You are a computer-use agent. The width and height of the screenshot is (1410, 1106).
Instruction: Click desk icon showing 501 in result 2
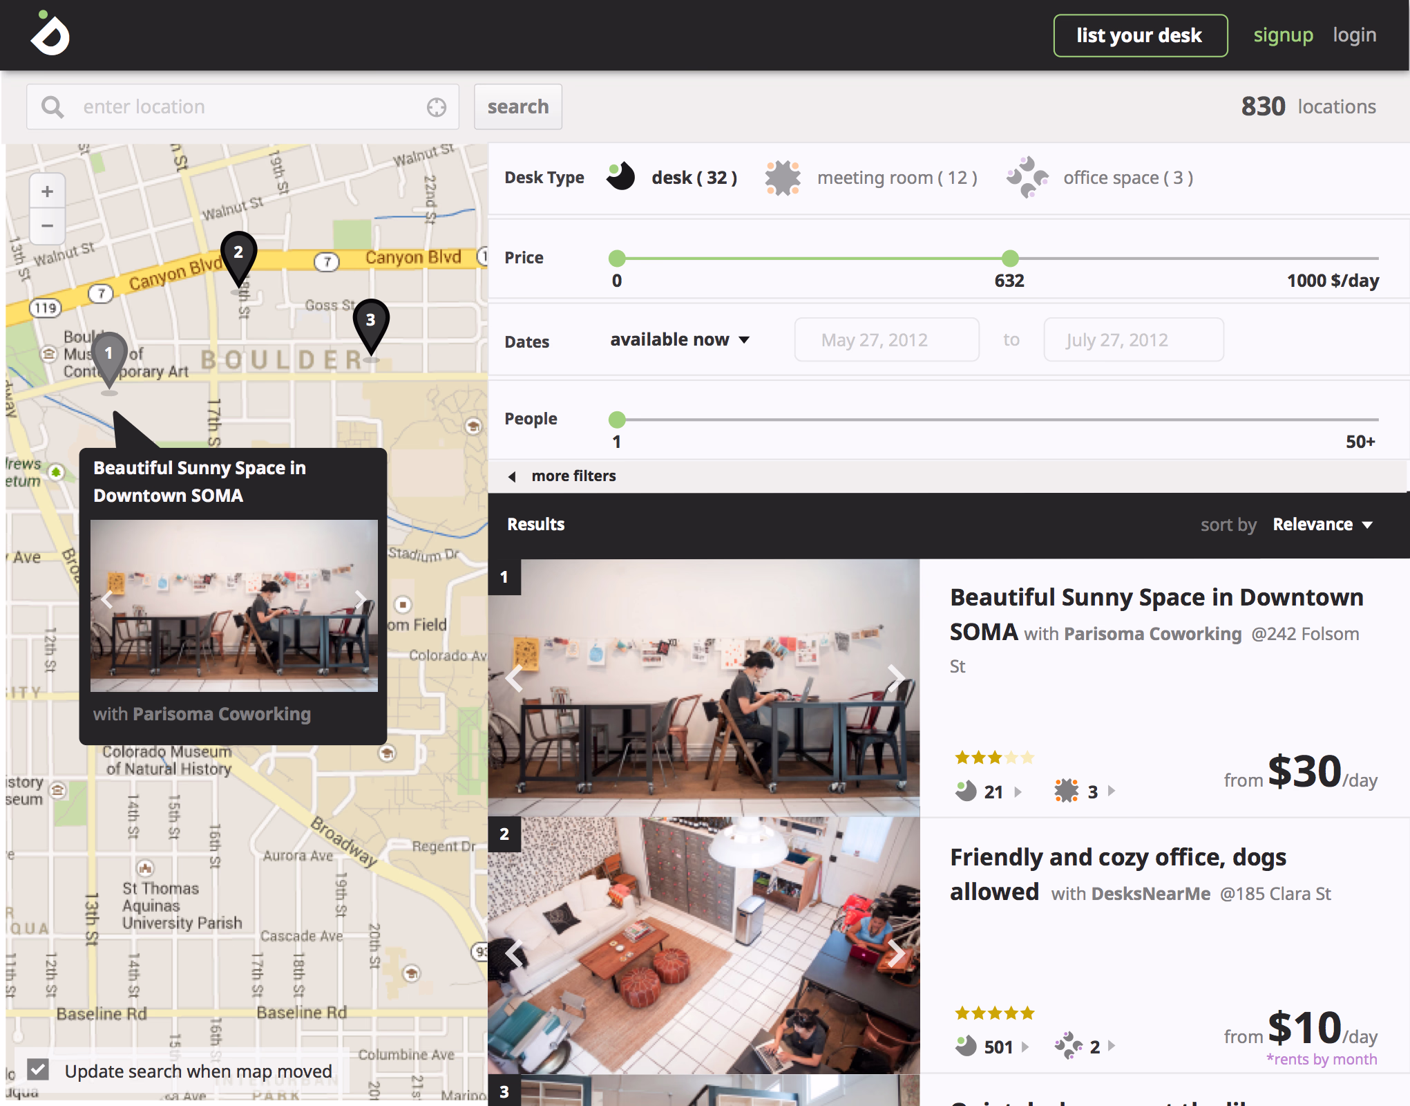coord(966,1046)
